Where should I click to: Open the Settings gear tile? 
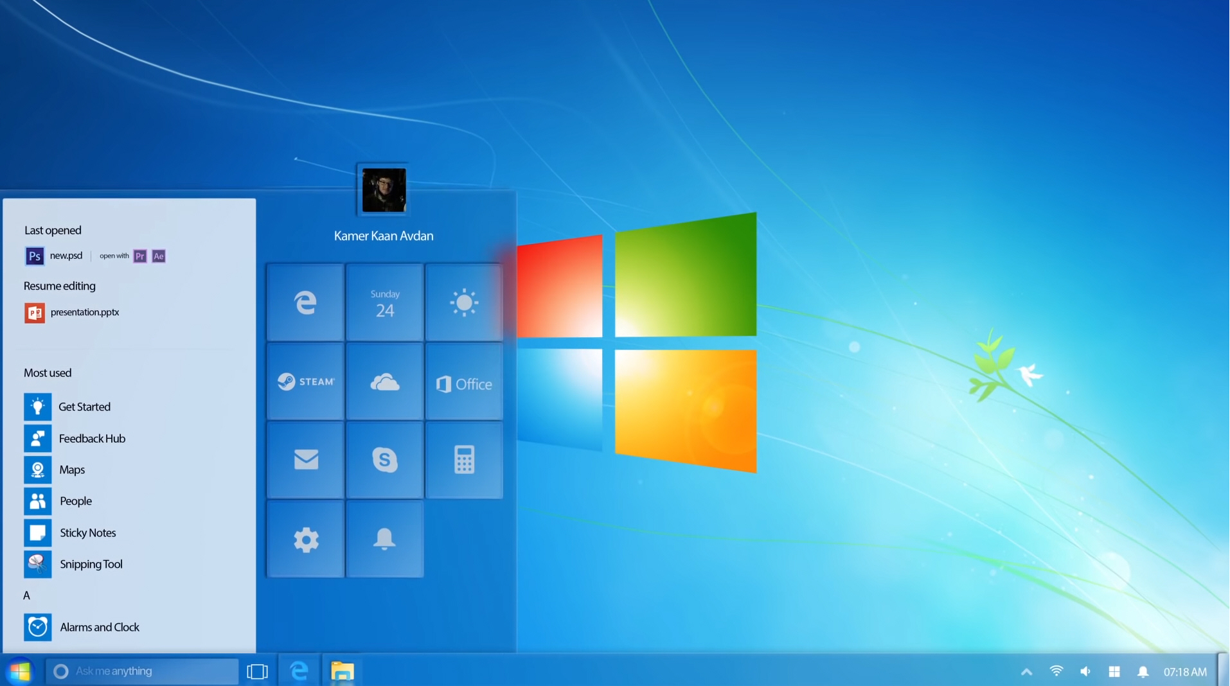[x=305, y=539]
